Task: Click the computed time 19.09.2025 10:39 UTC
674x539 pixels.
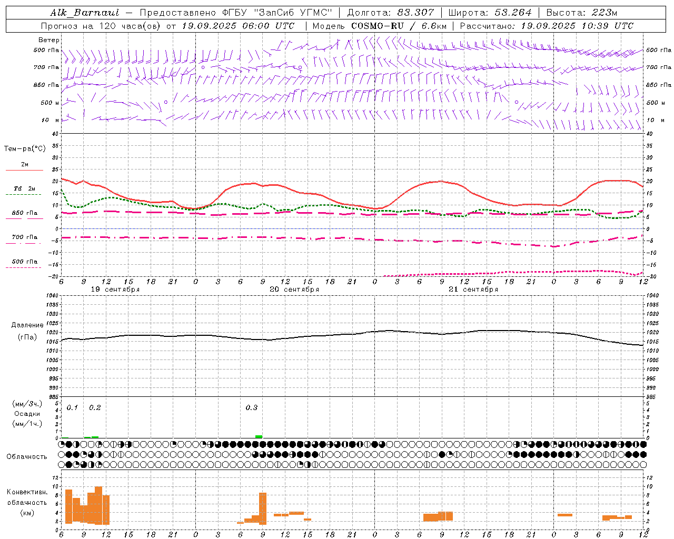Action: pos(577,26)
